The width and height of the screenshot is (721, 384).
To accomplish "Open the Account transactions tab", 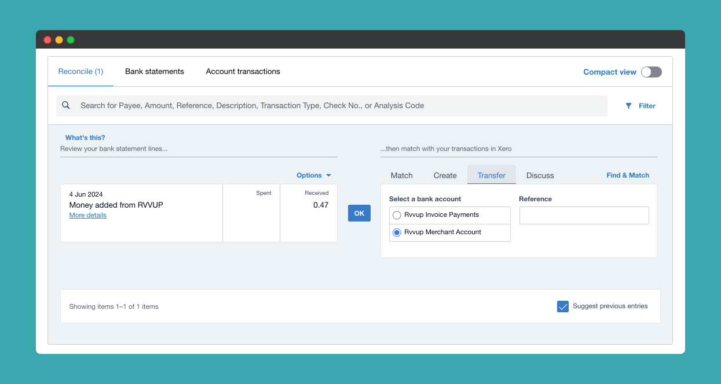I will click(x=243, y=72).
